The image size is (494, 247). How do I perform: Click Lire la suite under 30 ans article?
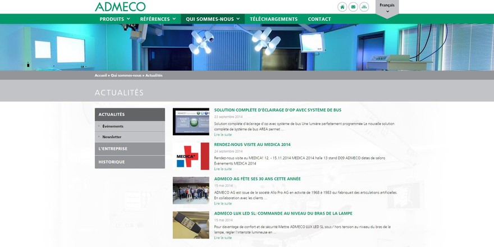click(223, 204)
